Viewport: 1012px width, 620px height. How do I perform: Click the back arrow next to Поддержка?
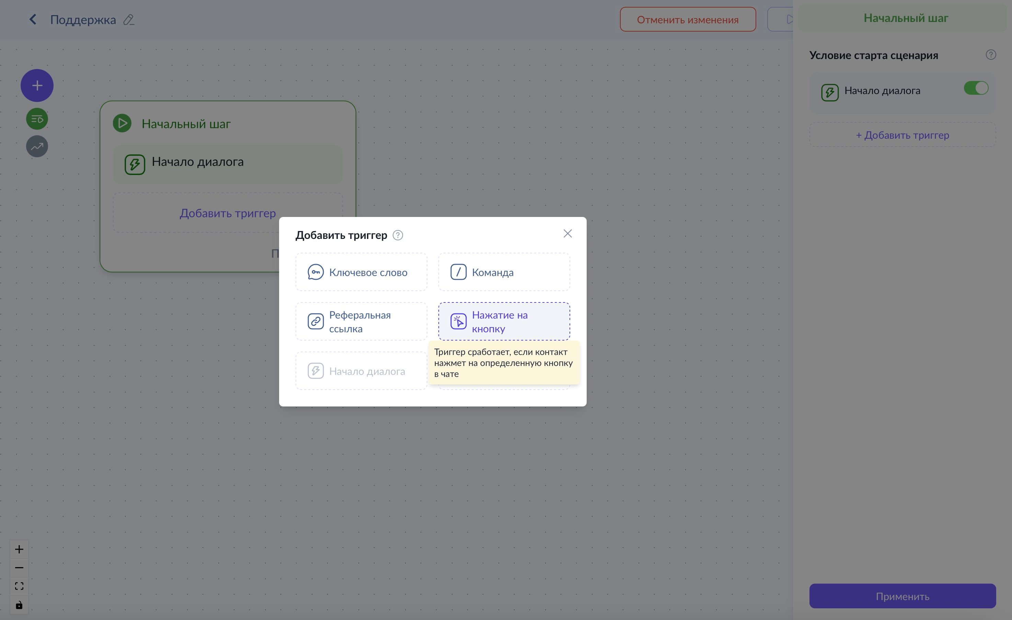[x=33, y=19]
